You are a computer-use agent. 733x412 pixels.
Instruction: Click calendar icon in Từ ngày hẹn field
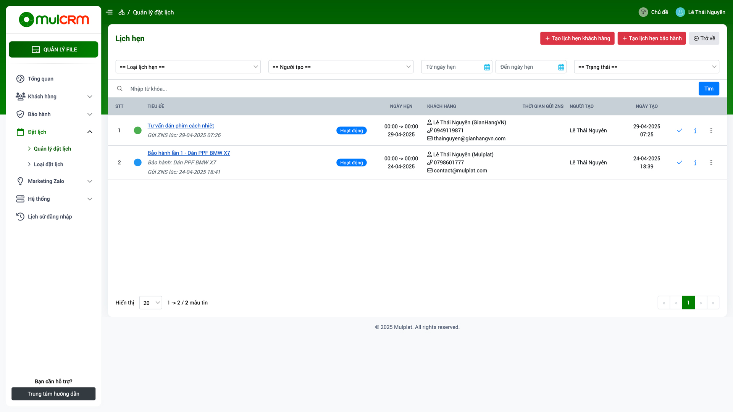[487, 67]
